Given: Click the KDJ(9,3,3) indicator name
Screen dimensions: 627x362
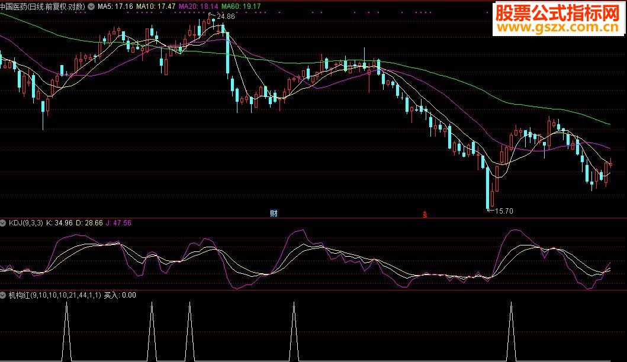Looking at the screenshot, I should (x=25, y=223).
